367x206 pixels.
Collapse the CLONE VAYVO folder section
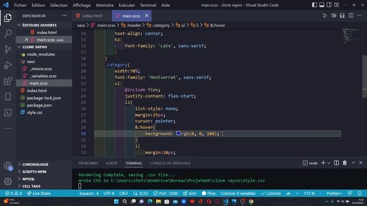point(34,47)
